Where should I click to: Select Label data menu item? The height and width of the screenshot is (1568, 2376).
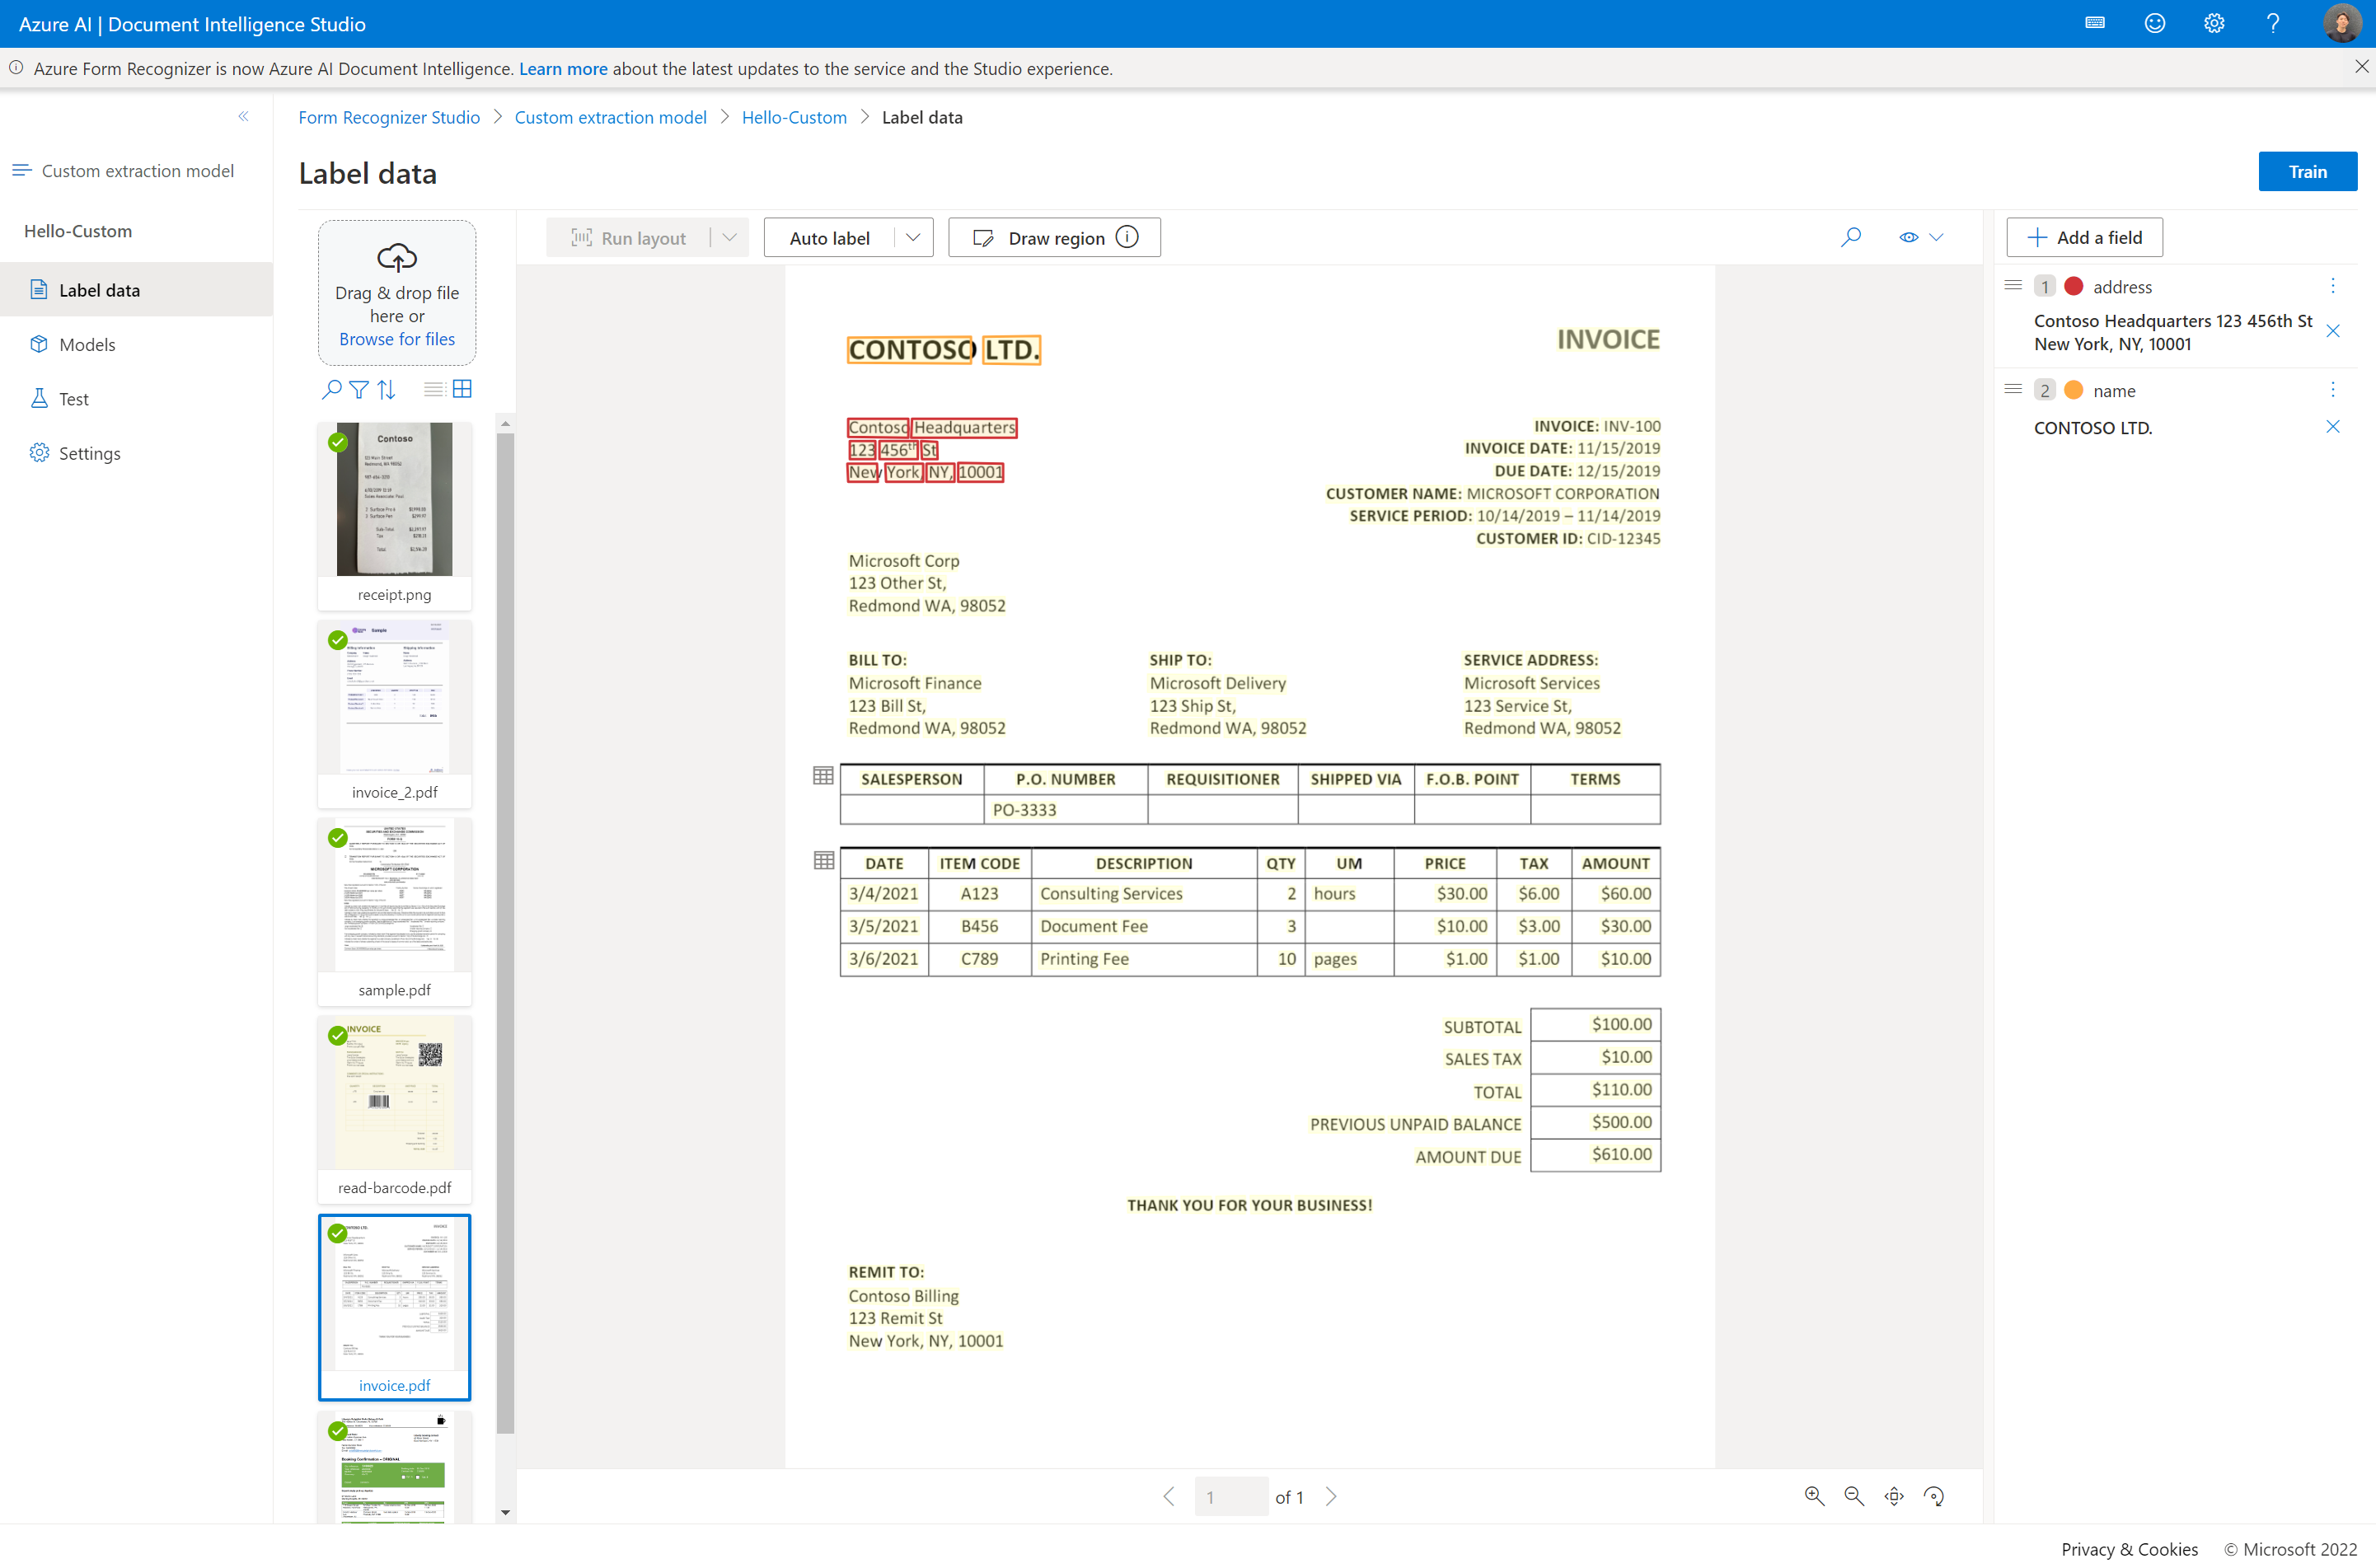point(101,288)
